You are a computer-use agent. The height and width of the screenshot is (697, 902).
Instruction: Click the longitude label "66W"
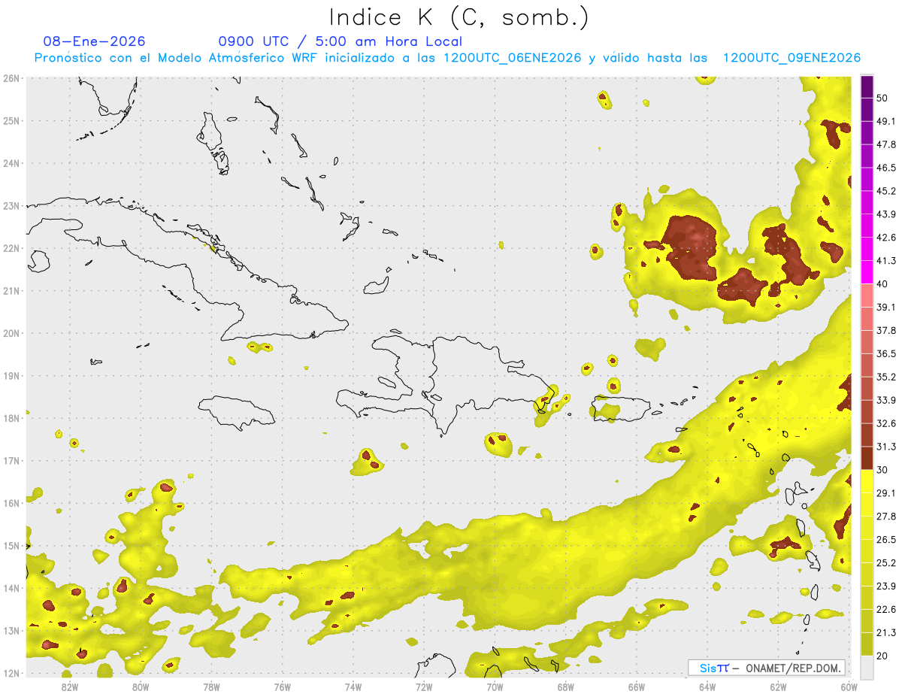pos(637,686)
